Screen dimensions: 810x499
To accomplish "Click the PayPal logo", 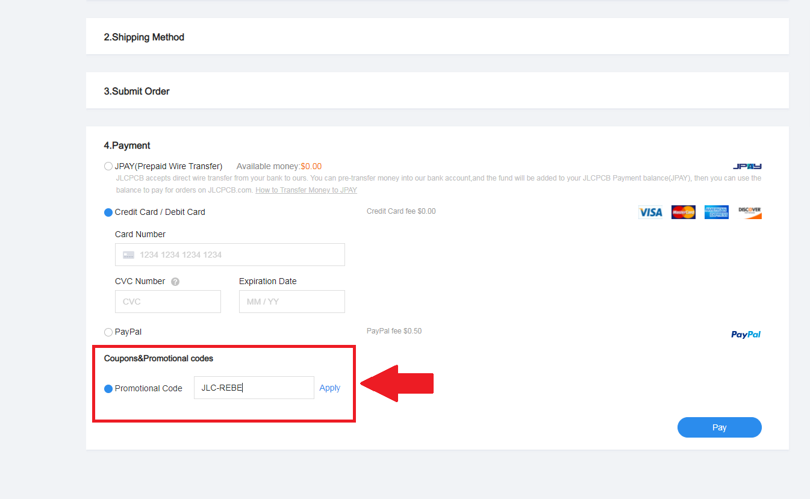I will pos(746,334).
